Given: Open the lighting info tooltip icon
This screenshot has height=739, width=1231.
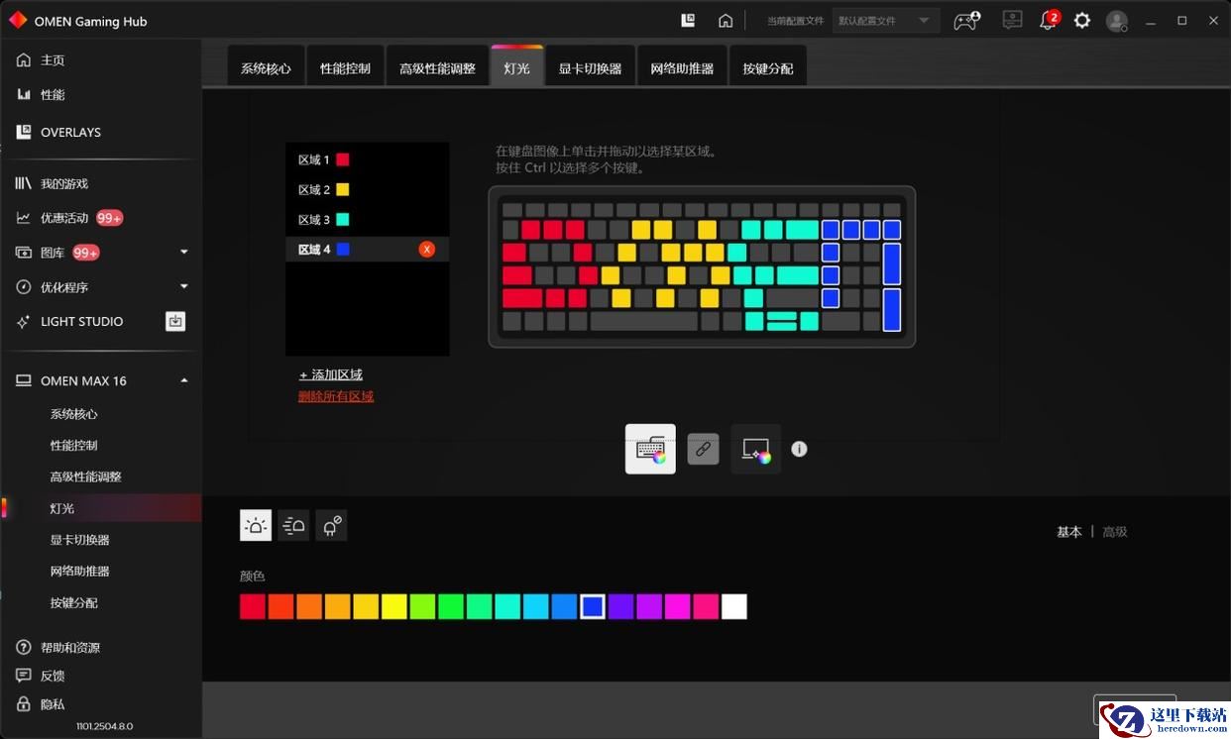Looking at the screenshot, I should click(799, 449).
